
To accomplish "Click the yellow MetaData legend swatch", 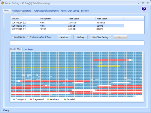I will click(x=48, y=99).
